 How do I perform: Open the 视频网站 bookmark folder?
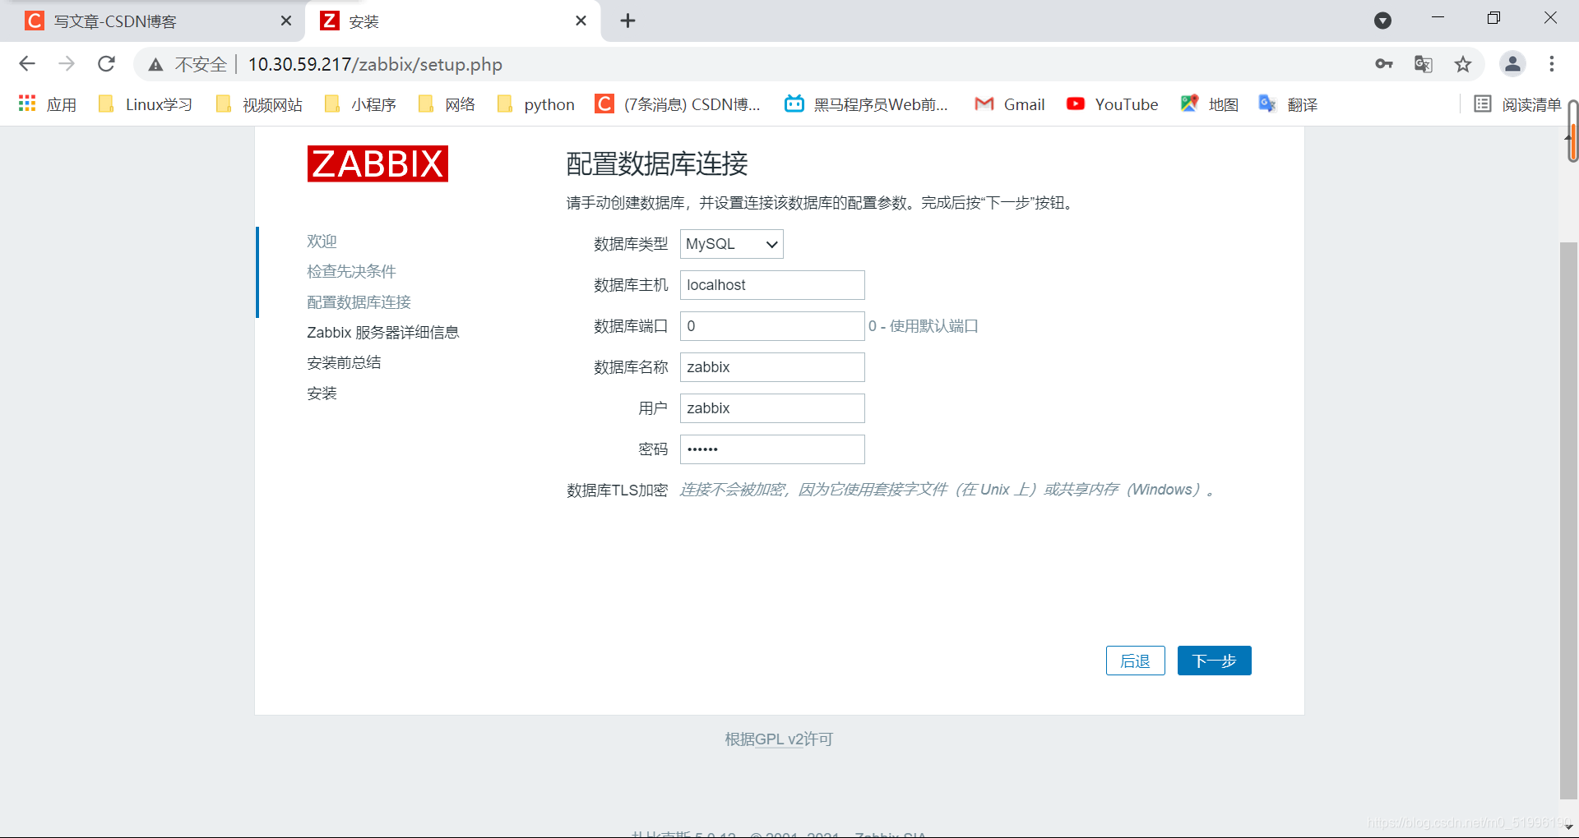click(x=259, y=104)
